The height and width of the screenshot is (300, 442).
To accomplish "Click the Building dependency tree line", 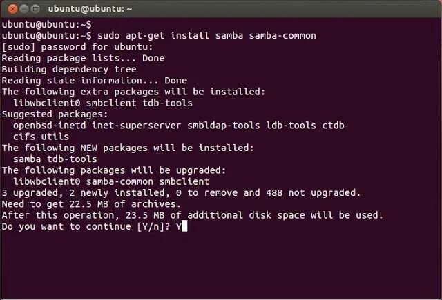I will [69, 69].
